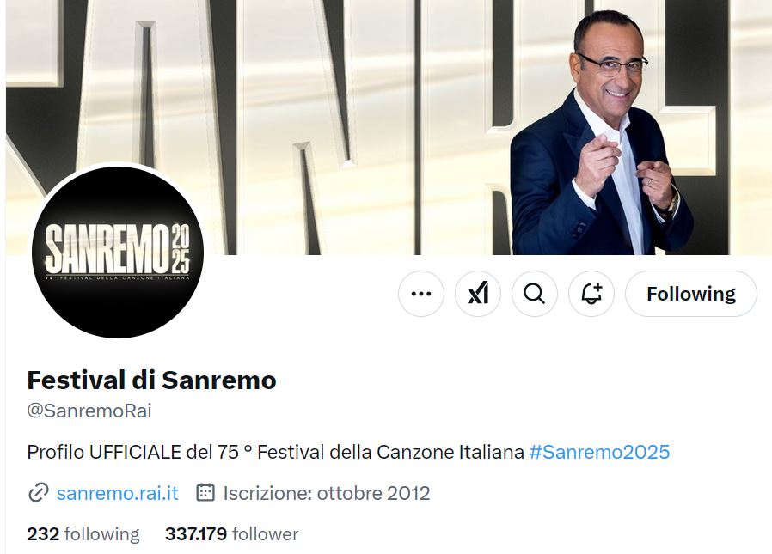View the 232 following list

tap(83, 534)
